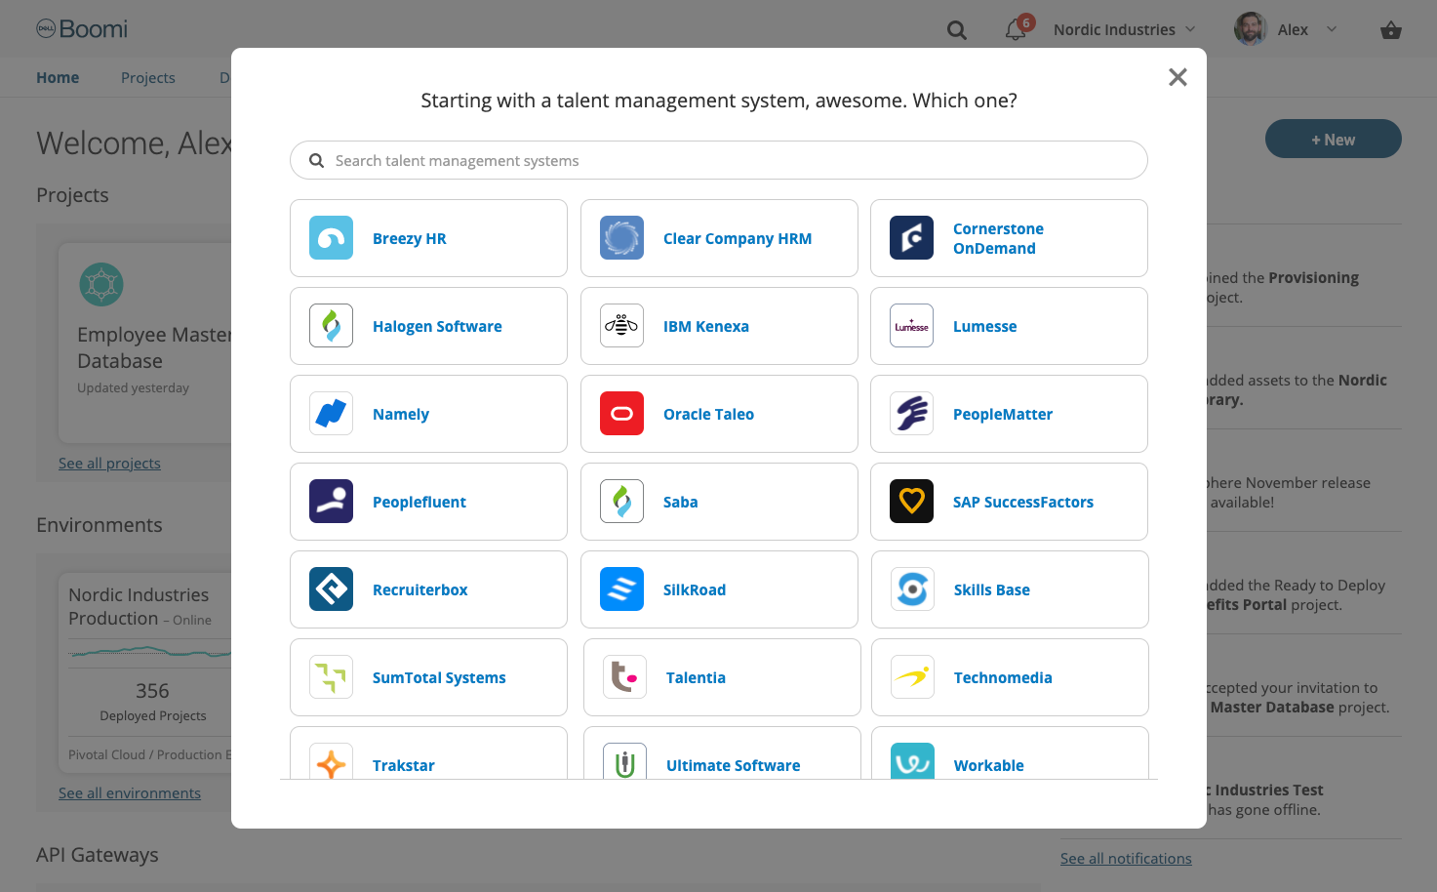The image size is (1437, 892).
Task: Click the Lumesse logo icon
Action: coord(911,326)
